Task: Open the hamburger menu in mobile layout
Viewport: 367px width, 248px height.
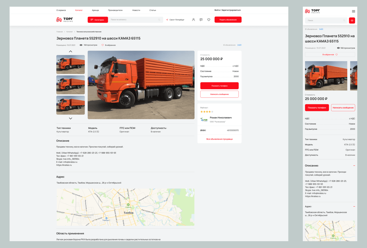Action: pyautogui.click(x=354, y=11)
